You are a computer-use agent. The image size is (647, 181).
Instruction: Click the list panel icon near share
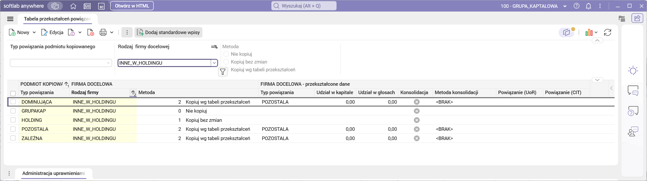pyautogui.click(x=622, y=18)
